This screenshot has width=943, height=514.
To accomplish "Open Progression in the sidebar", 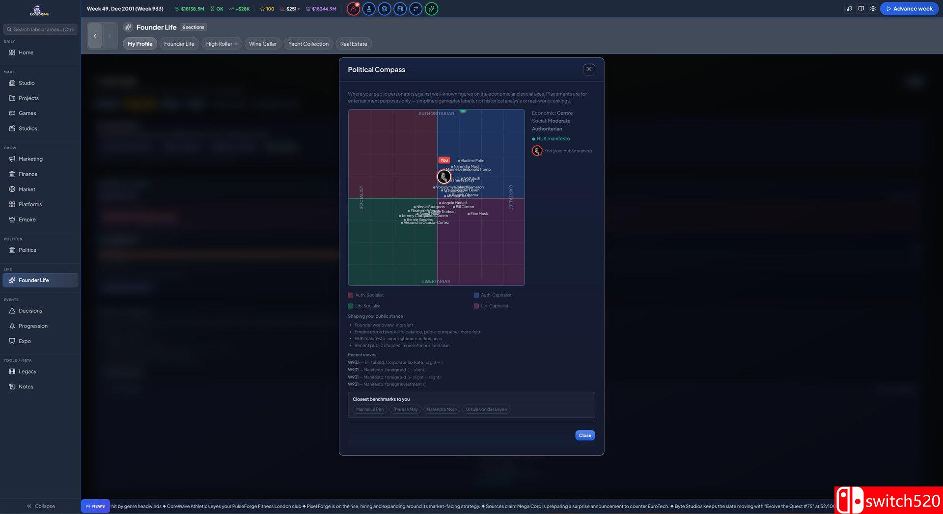I will (40, 326).
